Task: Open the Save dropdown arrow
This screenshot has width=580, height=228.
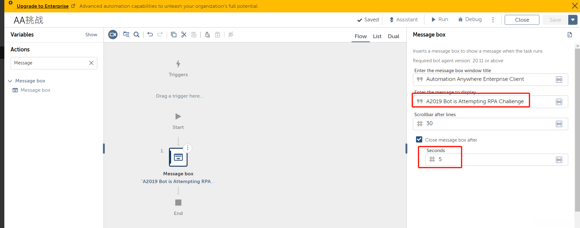Action: [x=573, y=20]
